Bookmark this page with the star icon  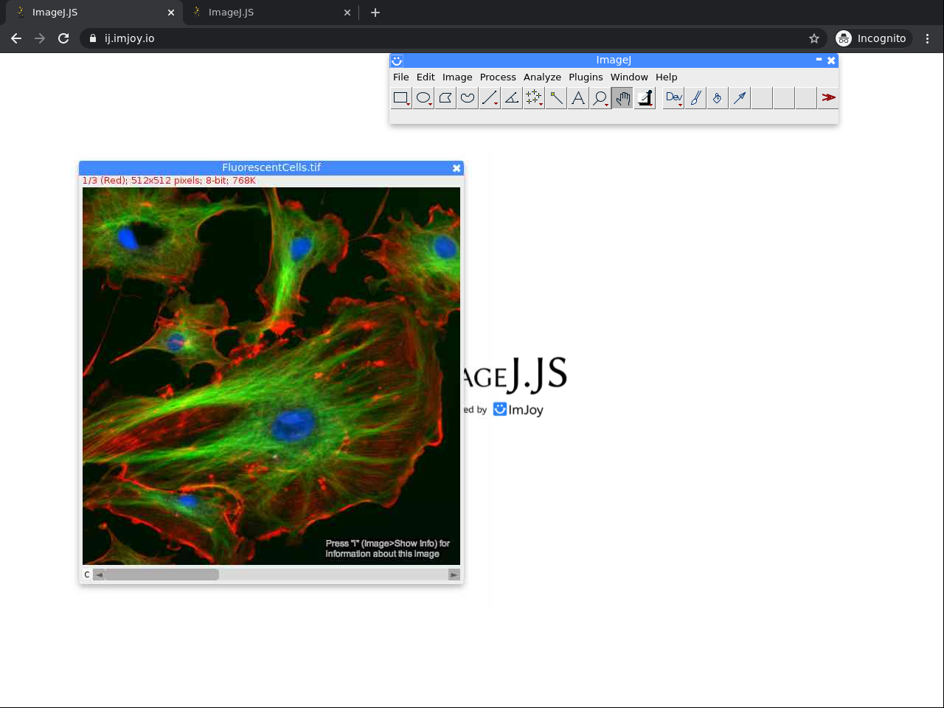pyautogui.click(x=814, y=38)
